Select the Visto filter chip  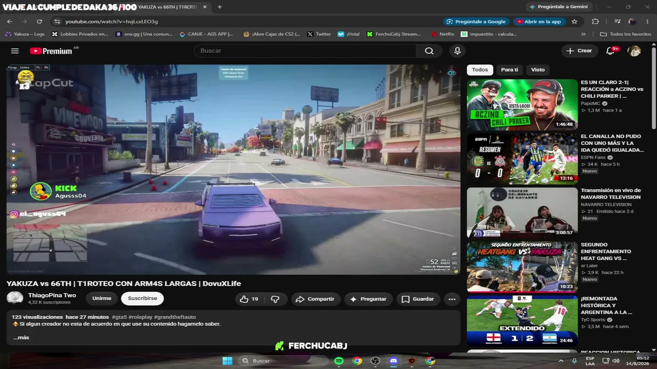point(538,70)
